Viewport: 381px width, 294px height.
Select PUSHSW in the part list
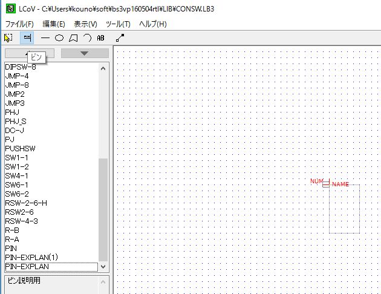point(51,148)
